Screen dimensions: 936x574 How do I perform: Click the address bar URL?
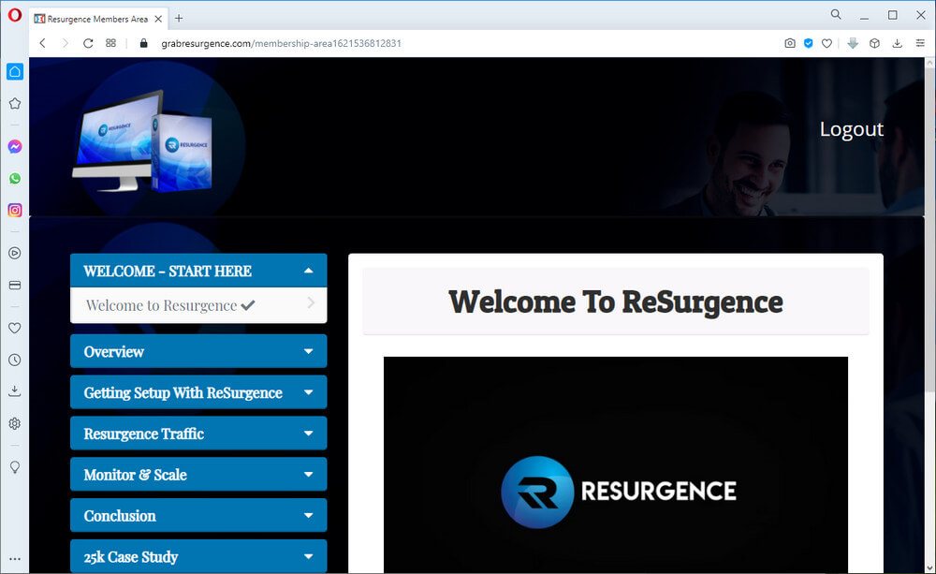[281, 44]
